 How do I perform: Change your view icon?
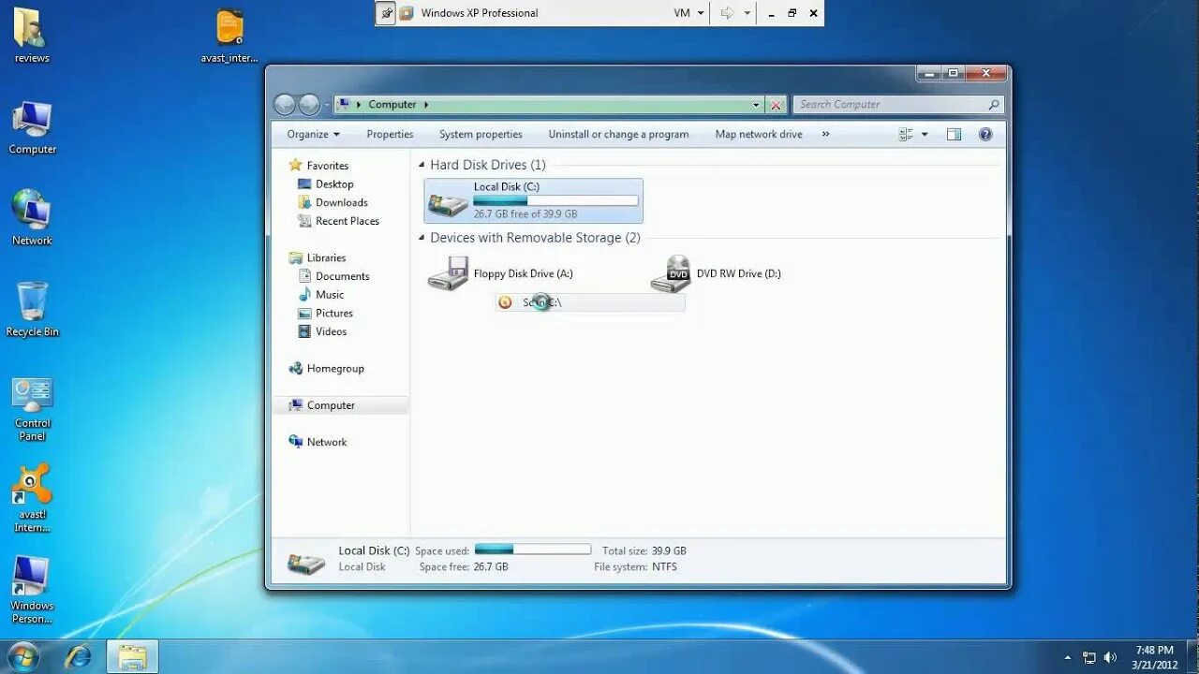[906, 134]
